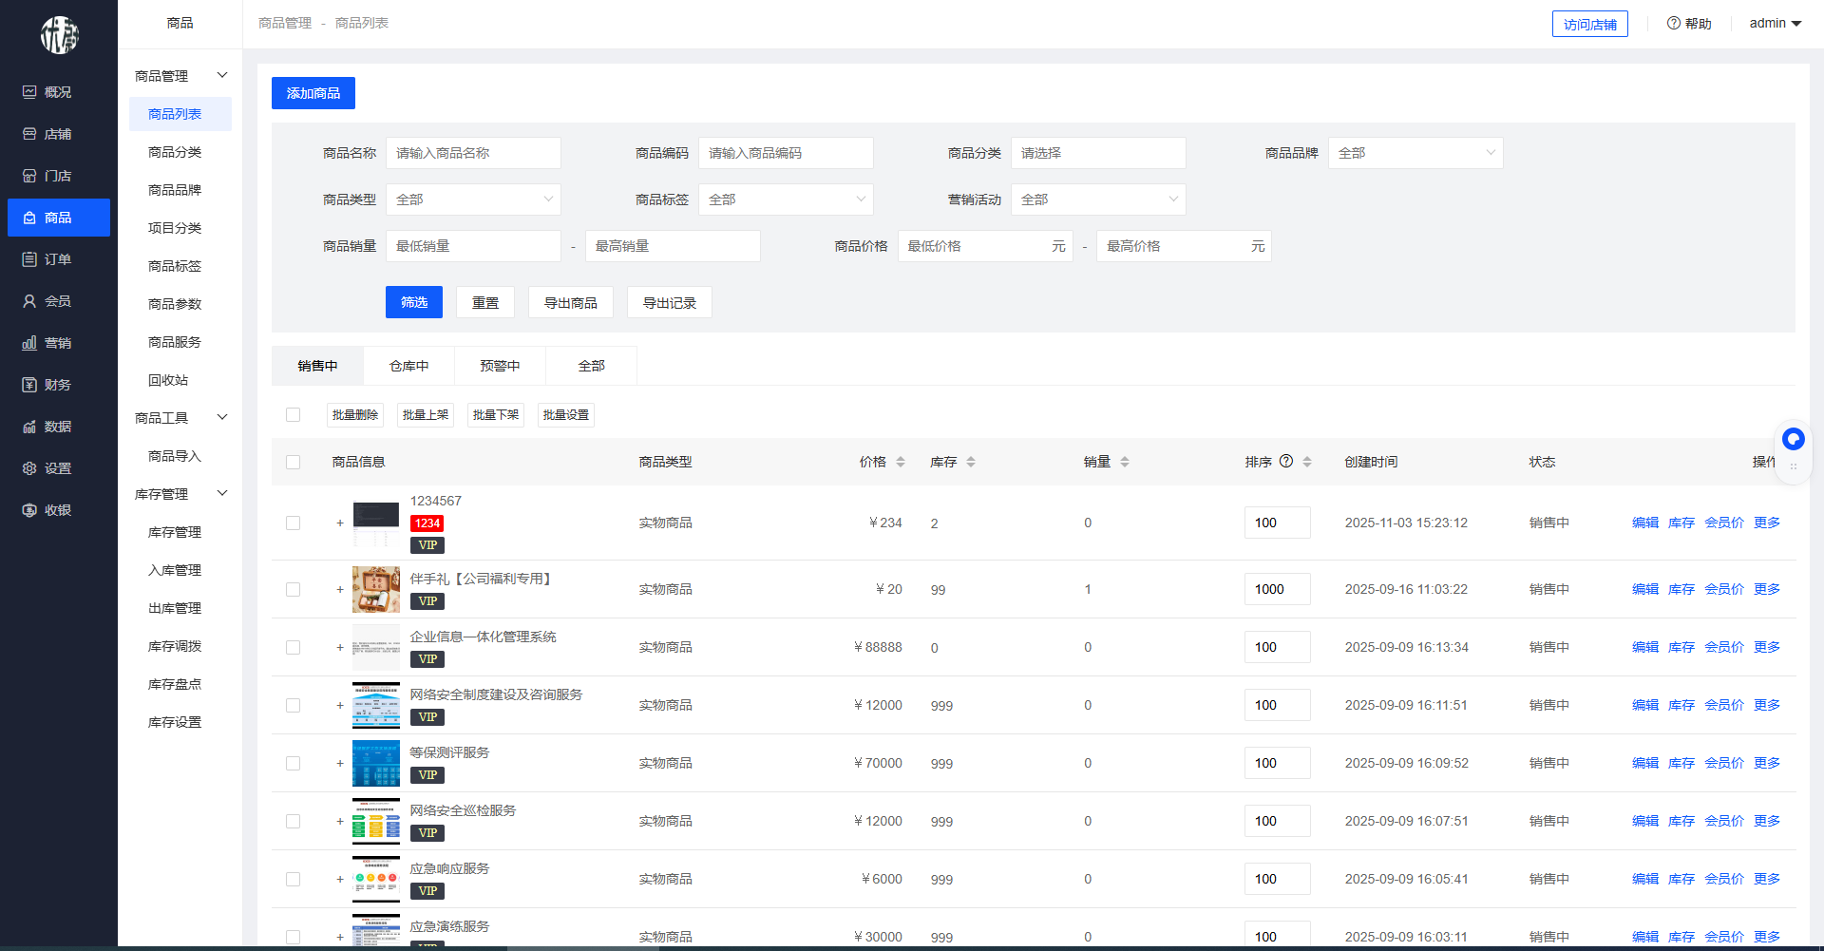Open the 会员 member icon in sidebar
The height and width of the screenshot is (951, 1824).
click(29, 301)
